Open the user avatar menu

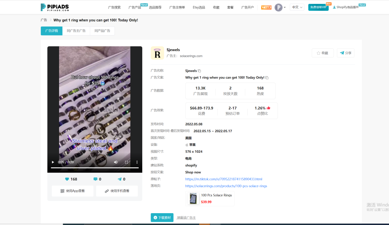click(x=280, y=8)
